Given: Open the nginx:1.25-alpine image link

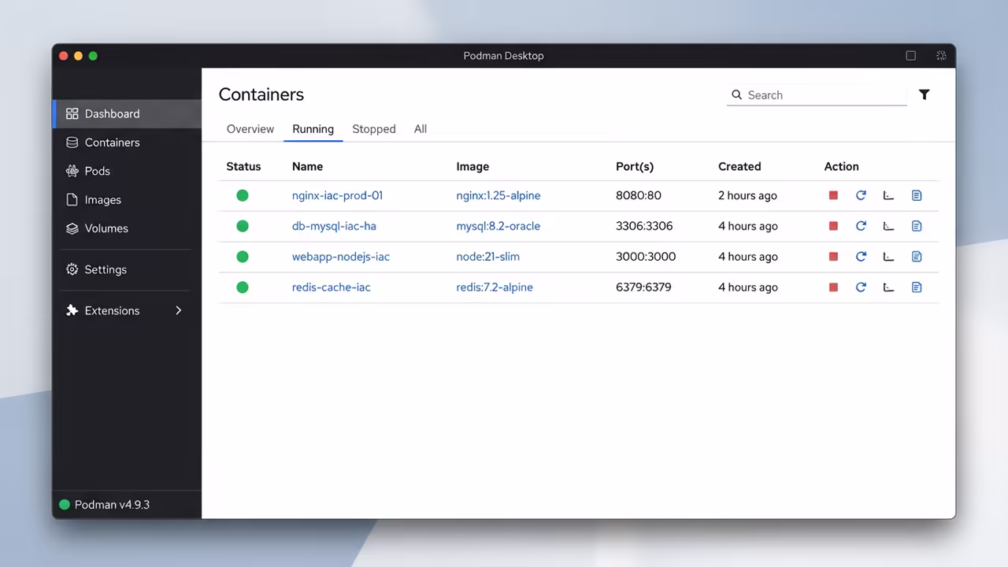Looking at the screenshot, I should tap(498, 195).
